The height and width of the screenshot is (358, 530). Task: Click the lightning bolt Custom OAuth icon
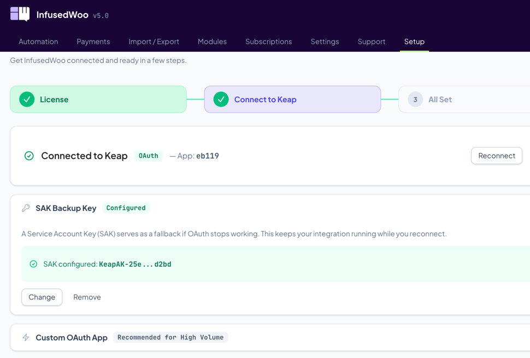click(x=26, y=338)
